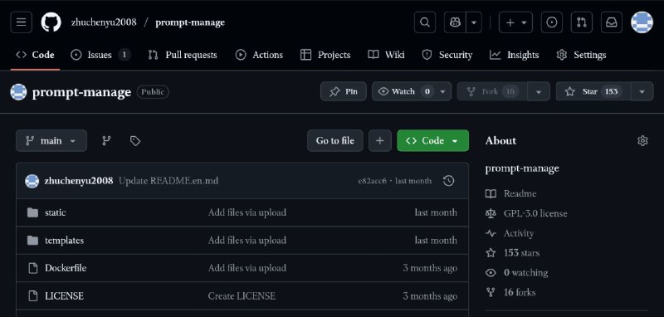The image size is (664, 317).
Task: Open Copilot chat icon
Action: pyautogui.click(x=455, y=22)
